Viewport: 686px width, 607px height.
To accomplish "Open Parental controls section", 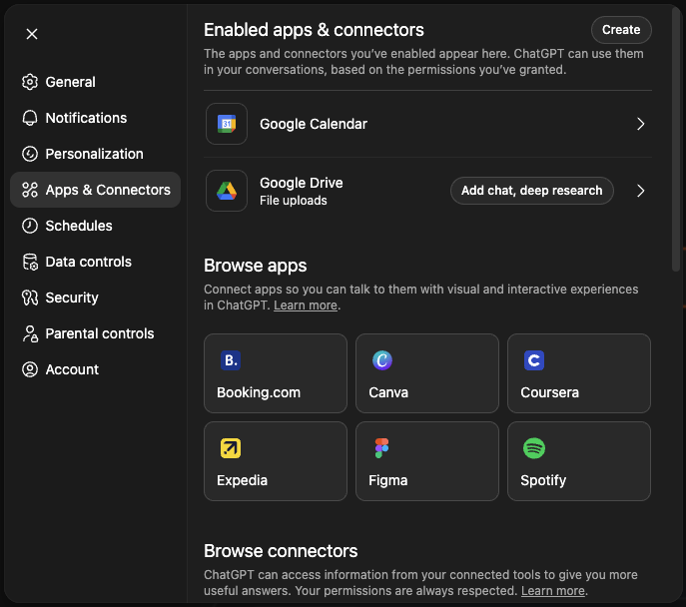I will coord(96,333).
